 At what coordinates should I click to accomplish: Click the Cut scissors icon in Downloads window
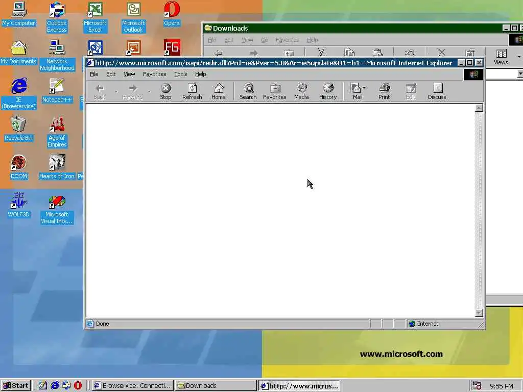coord(321,53)
